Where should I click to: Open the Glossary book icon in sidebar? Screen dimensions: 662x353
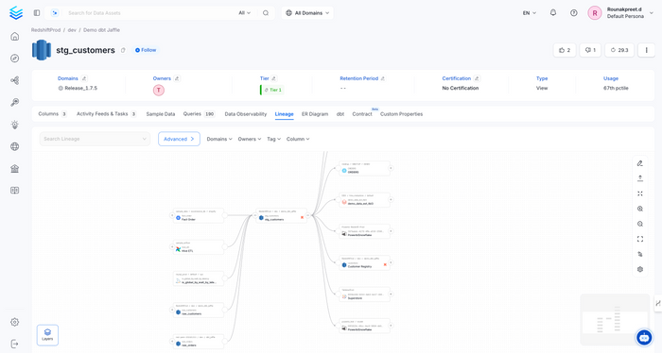(x=15, y=191)
